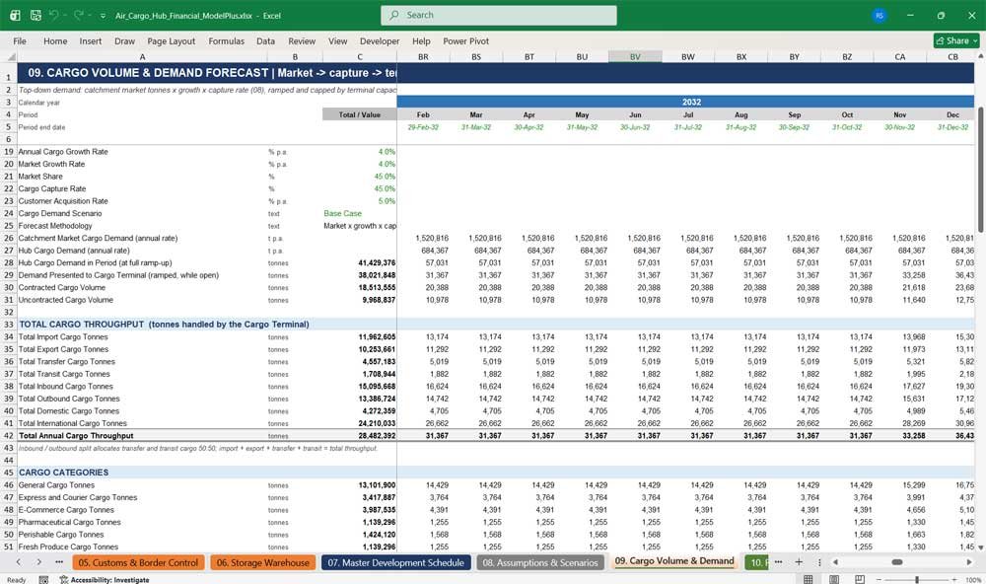The height and width of the screenshot is (584, 986).
Task: Click in the Search box
Action: [x=499, y=15]
